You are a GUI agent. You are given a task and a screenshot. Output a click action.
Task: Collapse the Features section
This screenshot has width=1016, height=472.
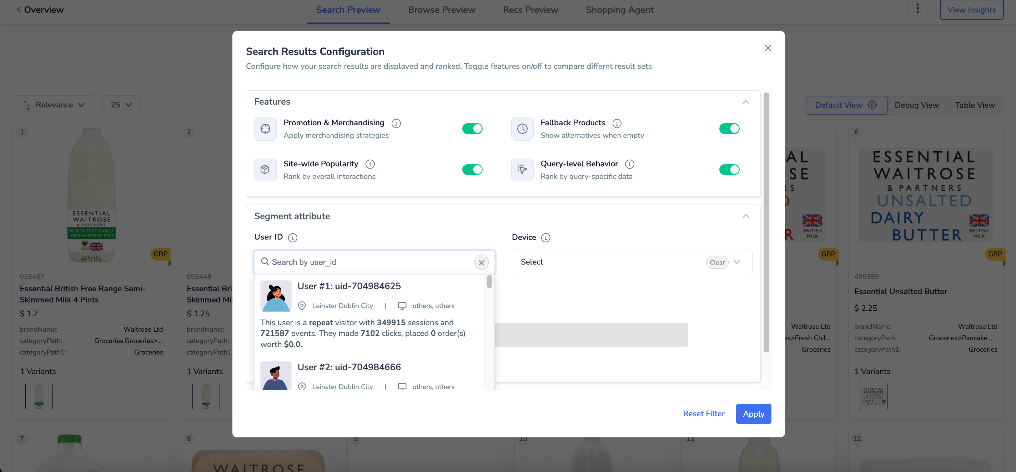[x=745, y=102]
